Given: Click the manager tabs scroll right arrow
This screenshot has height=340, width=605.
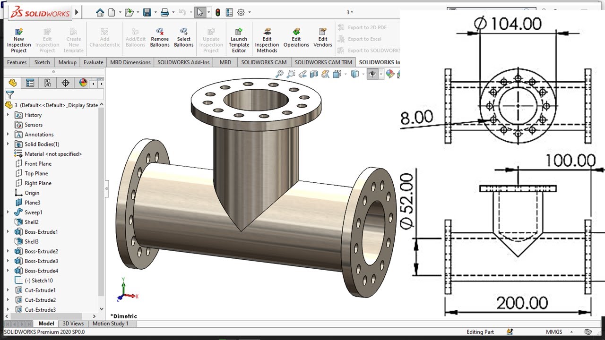Looking at the screenshot, I should pyautogui.click(x=101, y=84).
